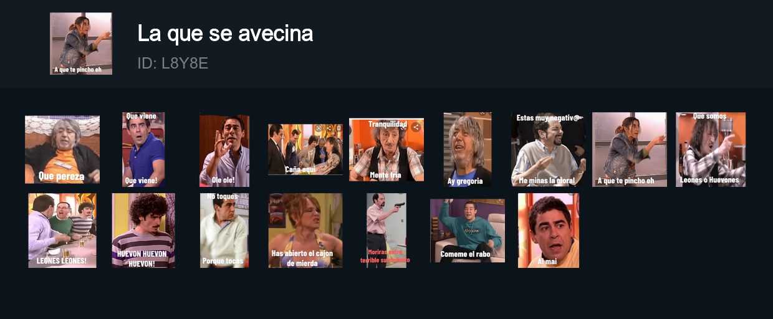This screenshot has height=319, width=773.
Task: Choose the "Porque tocas" sticker
Action: click(224, 231)
